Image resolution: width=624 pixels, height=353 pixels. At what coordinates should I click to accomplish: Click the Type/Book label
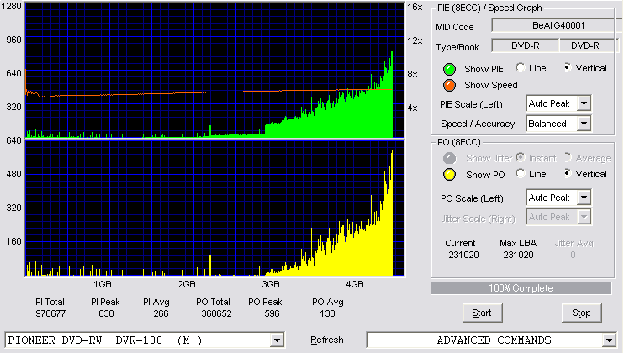click(457, 47)
